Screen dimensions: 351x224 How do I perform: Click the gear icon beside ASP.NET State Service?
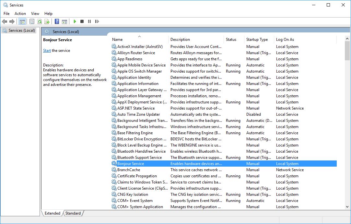pos(114,108)
